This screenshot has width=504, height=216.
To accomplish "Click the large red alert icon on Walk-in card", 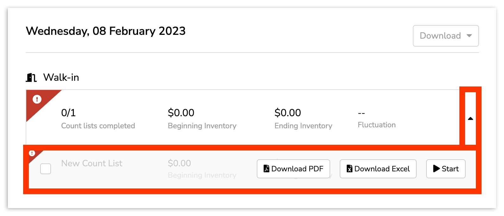I will (37, 99).
